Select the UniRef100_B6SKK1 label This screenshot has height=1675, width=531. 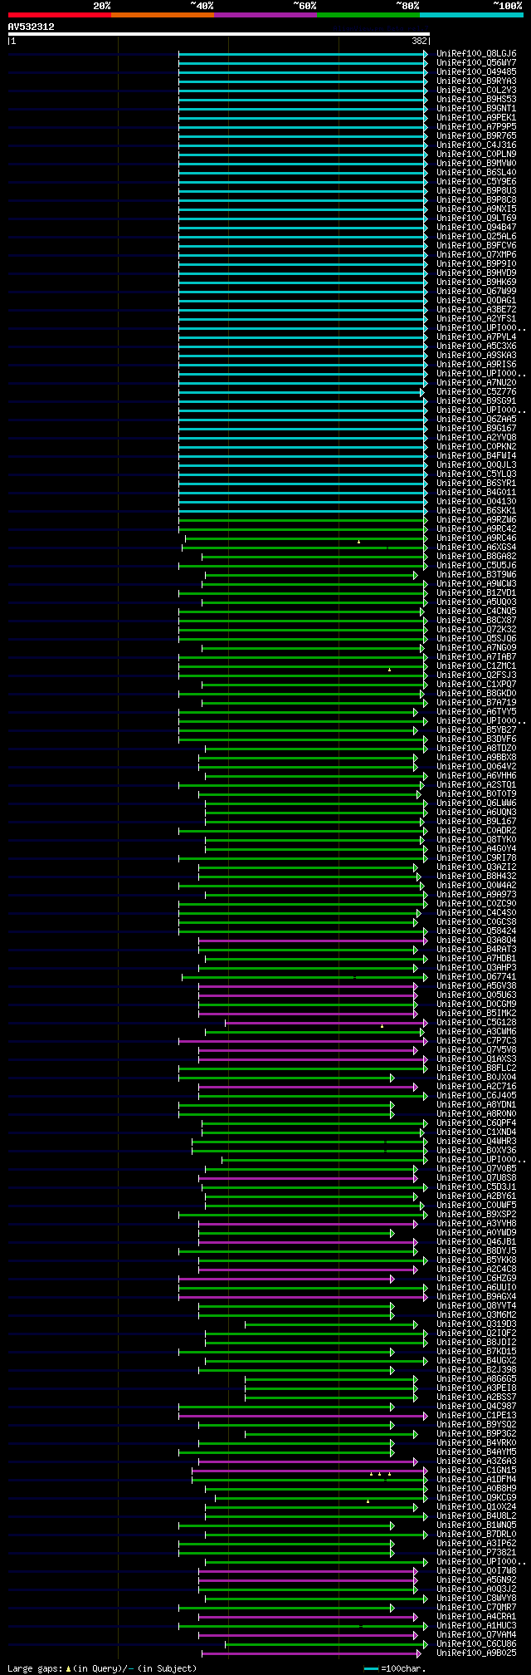point(476,510)
